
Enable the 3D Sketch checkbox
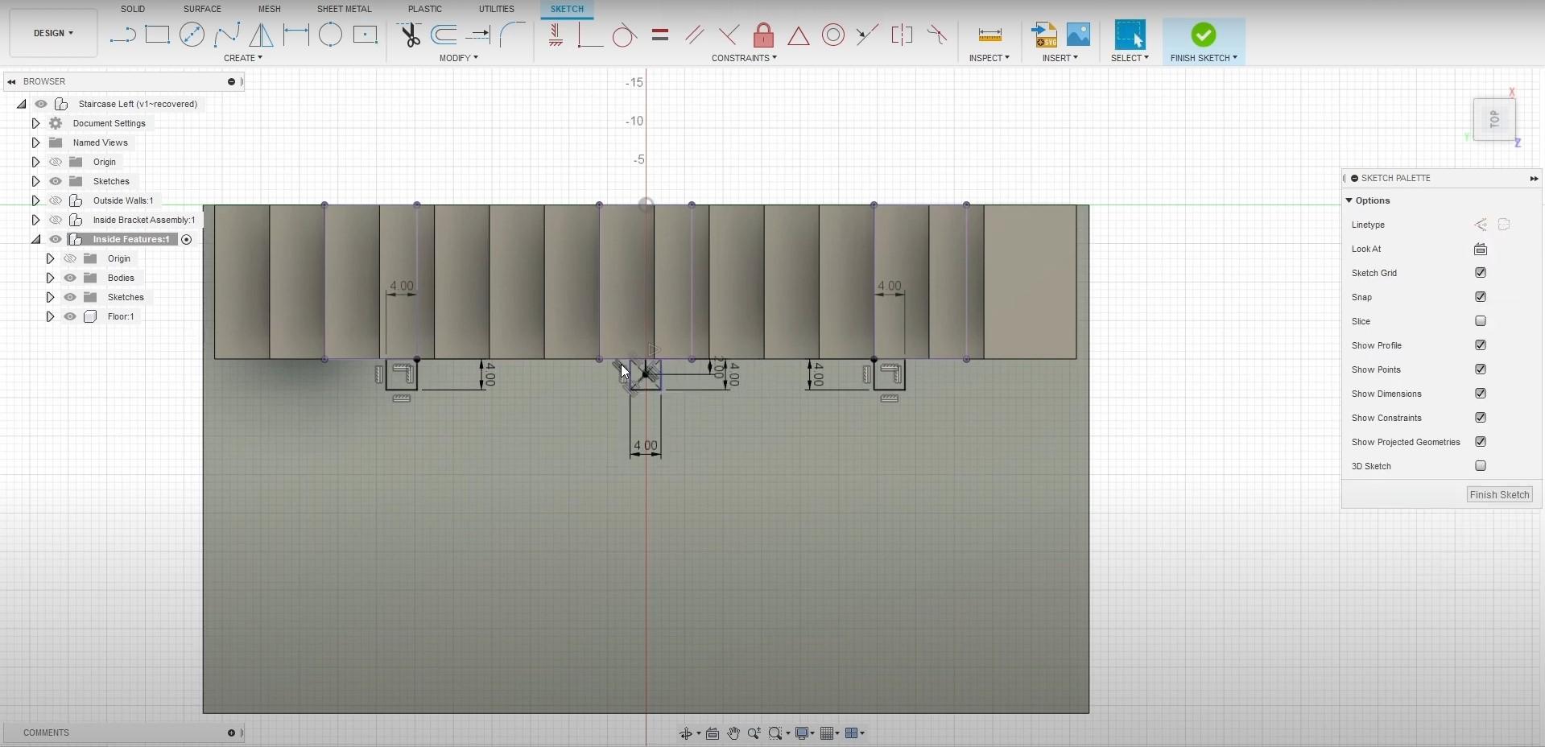pos(1480,466)
